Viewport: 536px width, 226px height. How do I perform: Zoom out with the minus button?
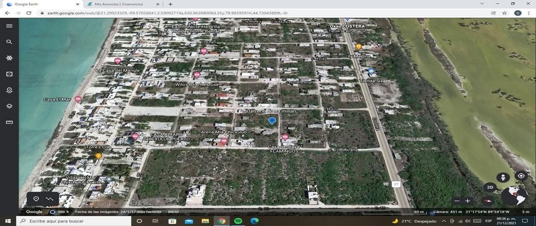pyautogui.click(x=457, y=201)
